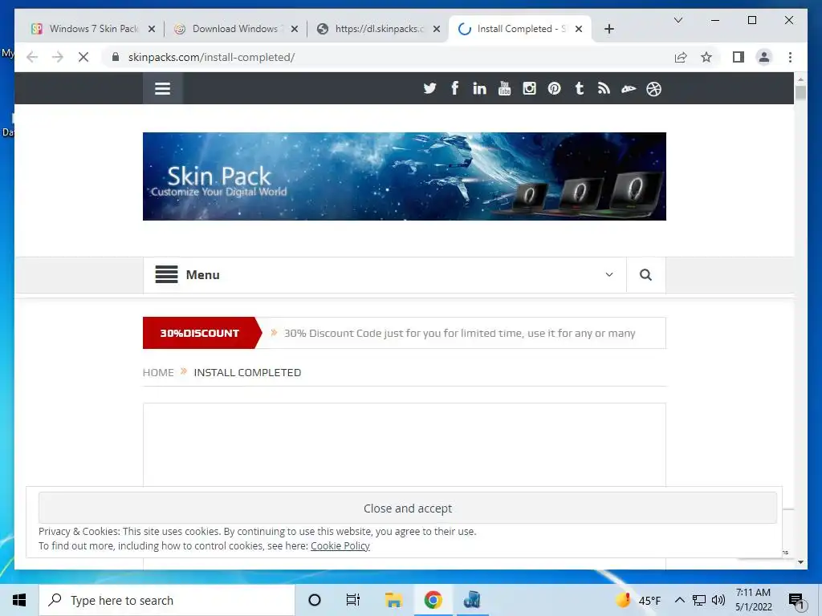Click the page vertical scrollbar thumb
Image resolution: width=822 pixels, height=616 pixels.
click(x=800, y=93)
